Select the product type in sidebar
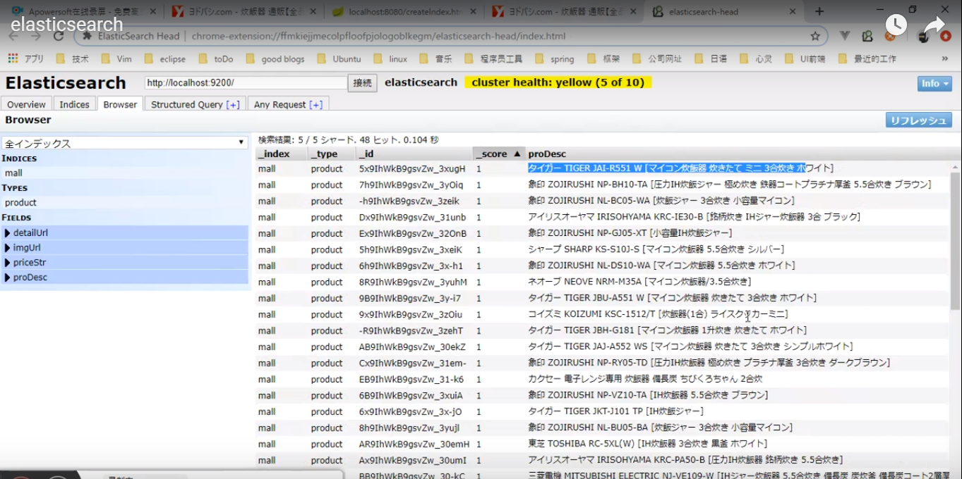This screenshot has height=479, width=962. (x=125, y=203)
